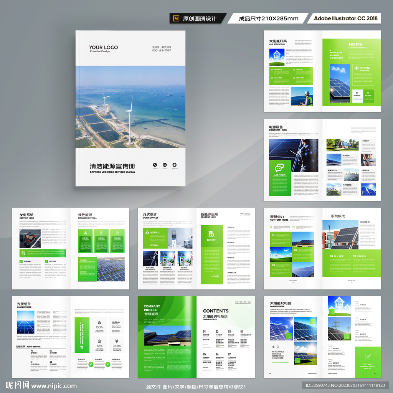Viewport: 393px width, 393px height.
Task: Click the 太阳能供电系统 subtitle
Action: [x=215, y=316]
